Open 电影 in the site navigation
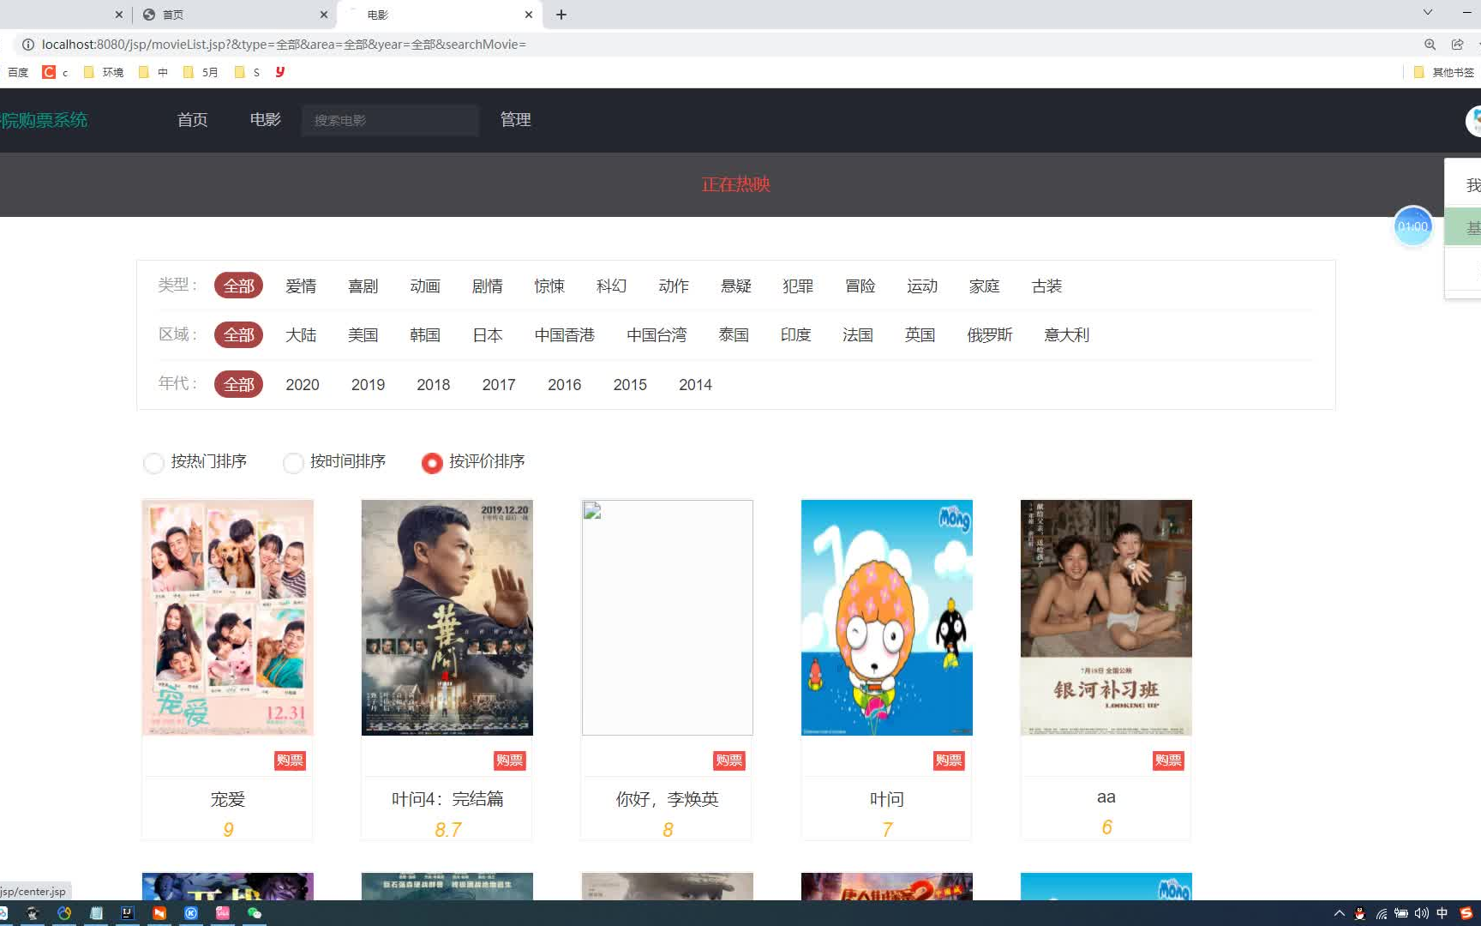 click(x=266, y=120)
